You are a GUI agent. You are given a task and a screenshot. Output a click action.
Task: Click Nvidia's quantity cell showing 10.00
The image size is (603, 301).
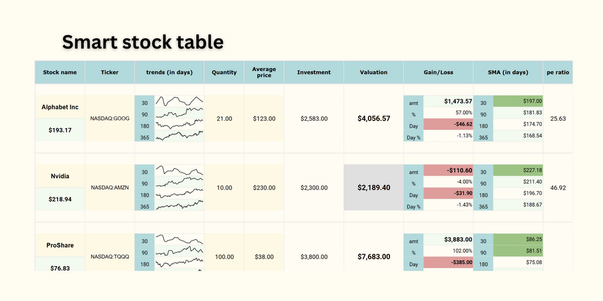[224, 188]
